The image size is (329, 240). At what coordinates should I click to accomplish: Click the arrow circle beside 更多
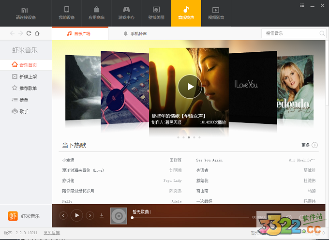(x=315, y=145)
